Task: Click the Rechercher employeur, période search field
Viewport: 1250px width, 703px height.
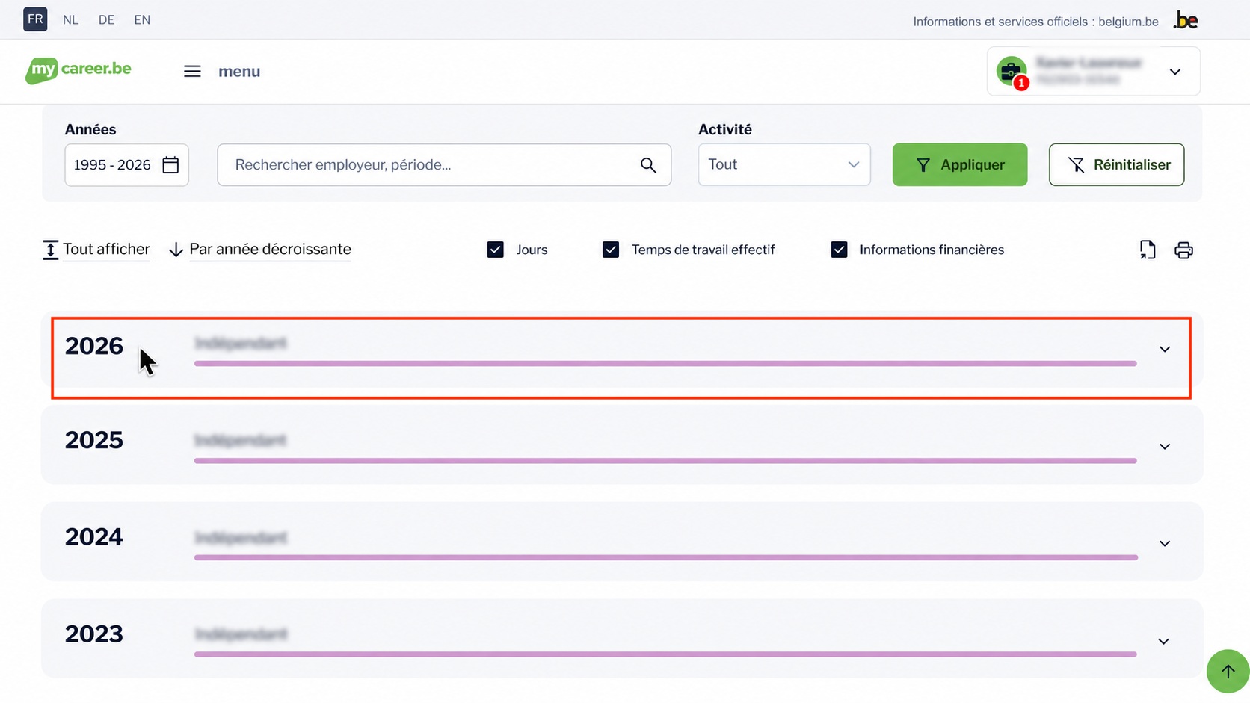Action: pyautogui.click(x=444, y=164)
